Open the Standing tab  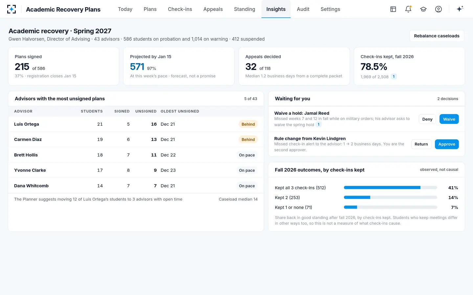click(244, 9)
